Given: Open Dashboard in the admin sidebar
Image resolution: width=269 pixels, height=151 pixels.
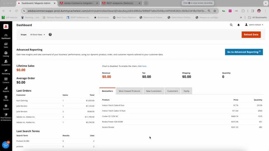Looking at the screenshot, I should (6, 37).
